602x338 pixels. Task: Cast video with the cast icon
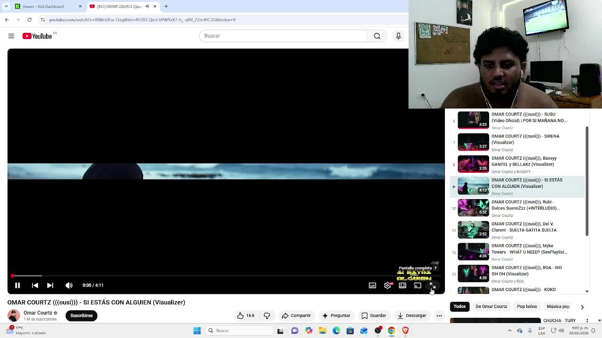pos(418,285)
